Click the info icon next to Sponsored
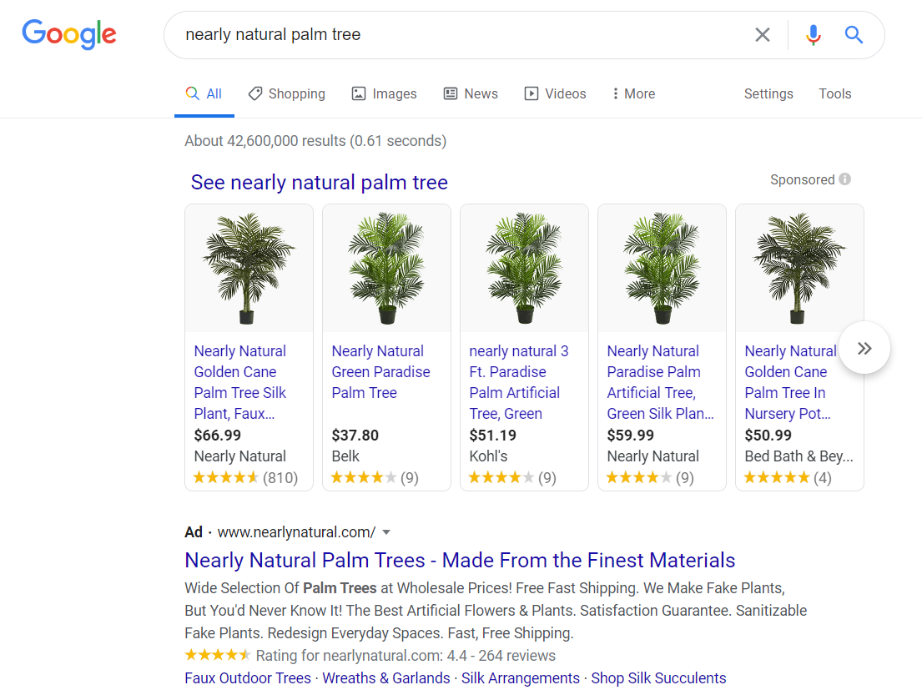 [844, 179]
